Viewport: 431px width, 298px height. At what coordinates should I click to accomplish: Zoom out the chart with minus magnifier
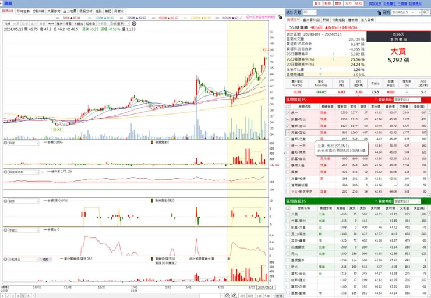[x=228, y=296]
